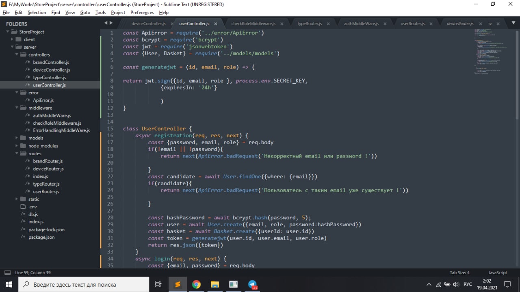The height and width of the screenshot is (292, 520).
Task: Open ErrorHandlingMiddleWare.js in the sidebar
Action: [x=61, y=130]
